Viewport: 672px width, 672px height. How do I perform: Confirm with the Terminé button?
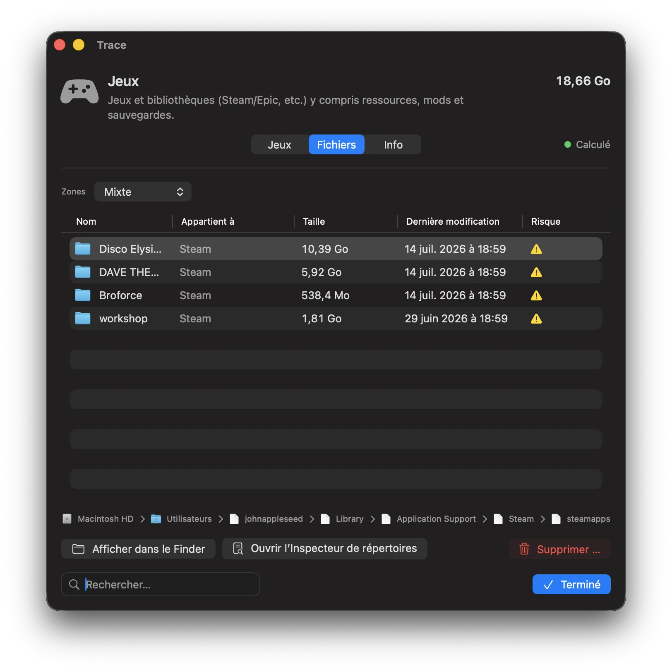click(x=571, y=584)
